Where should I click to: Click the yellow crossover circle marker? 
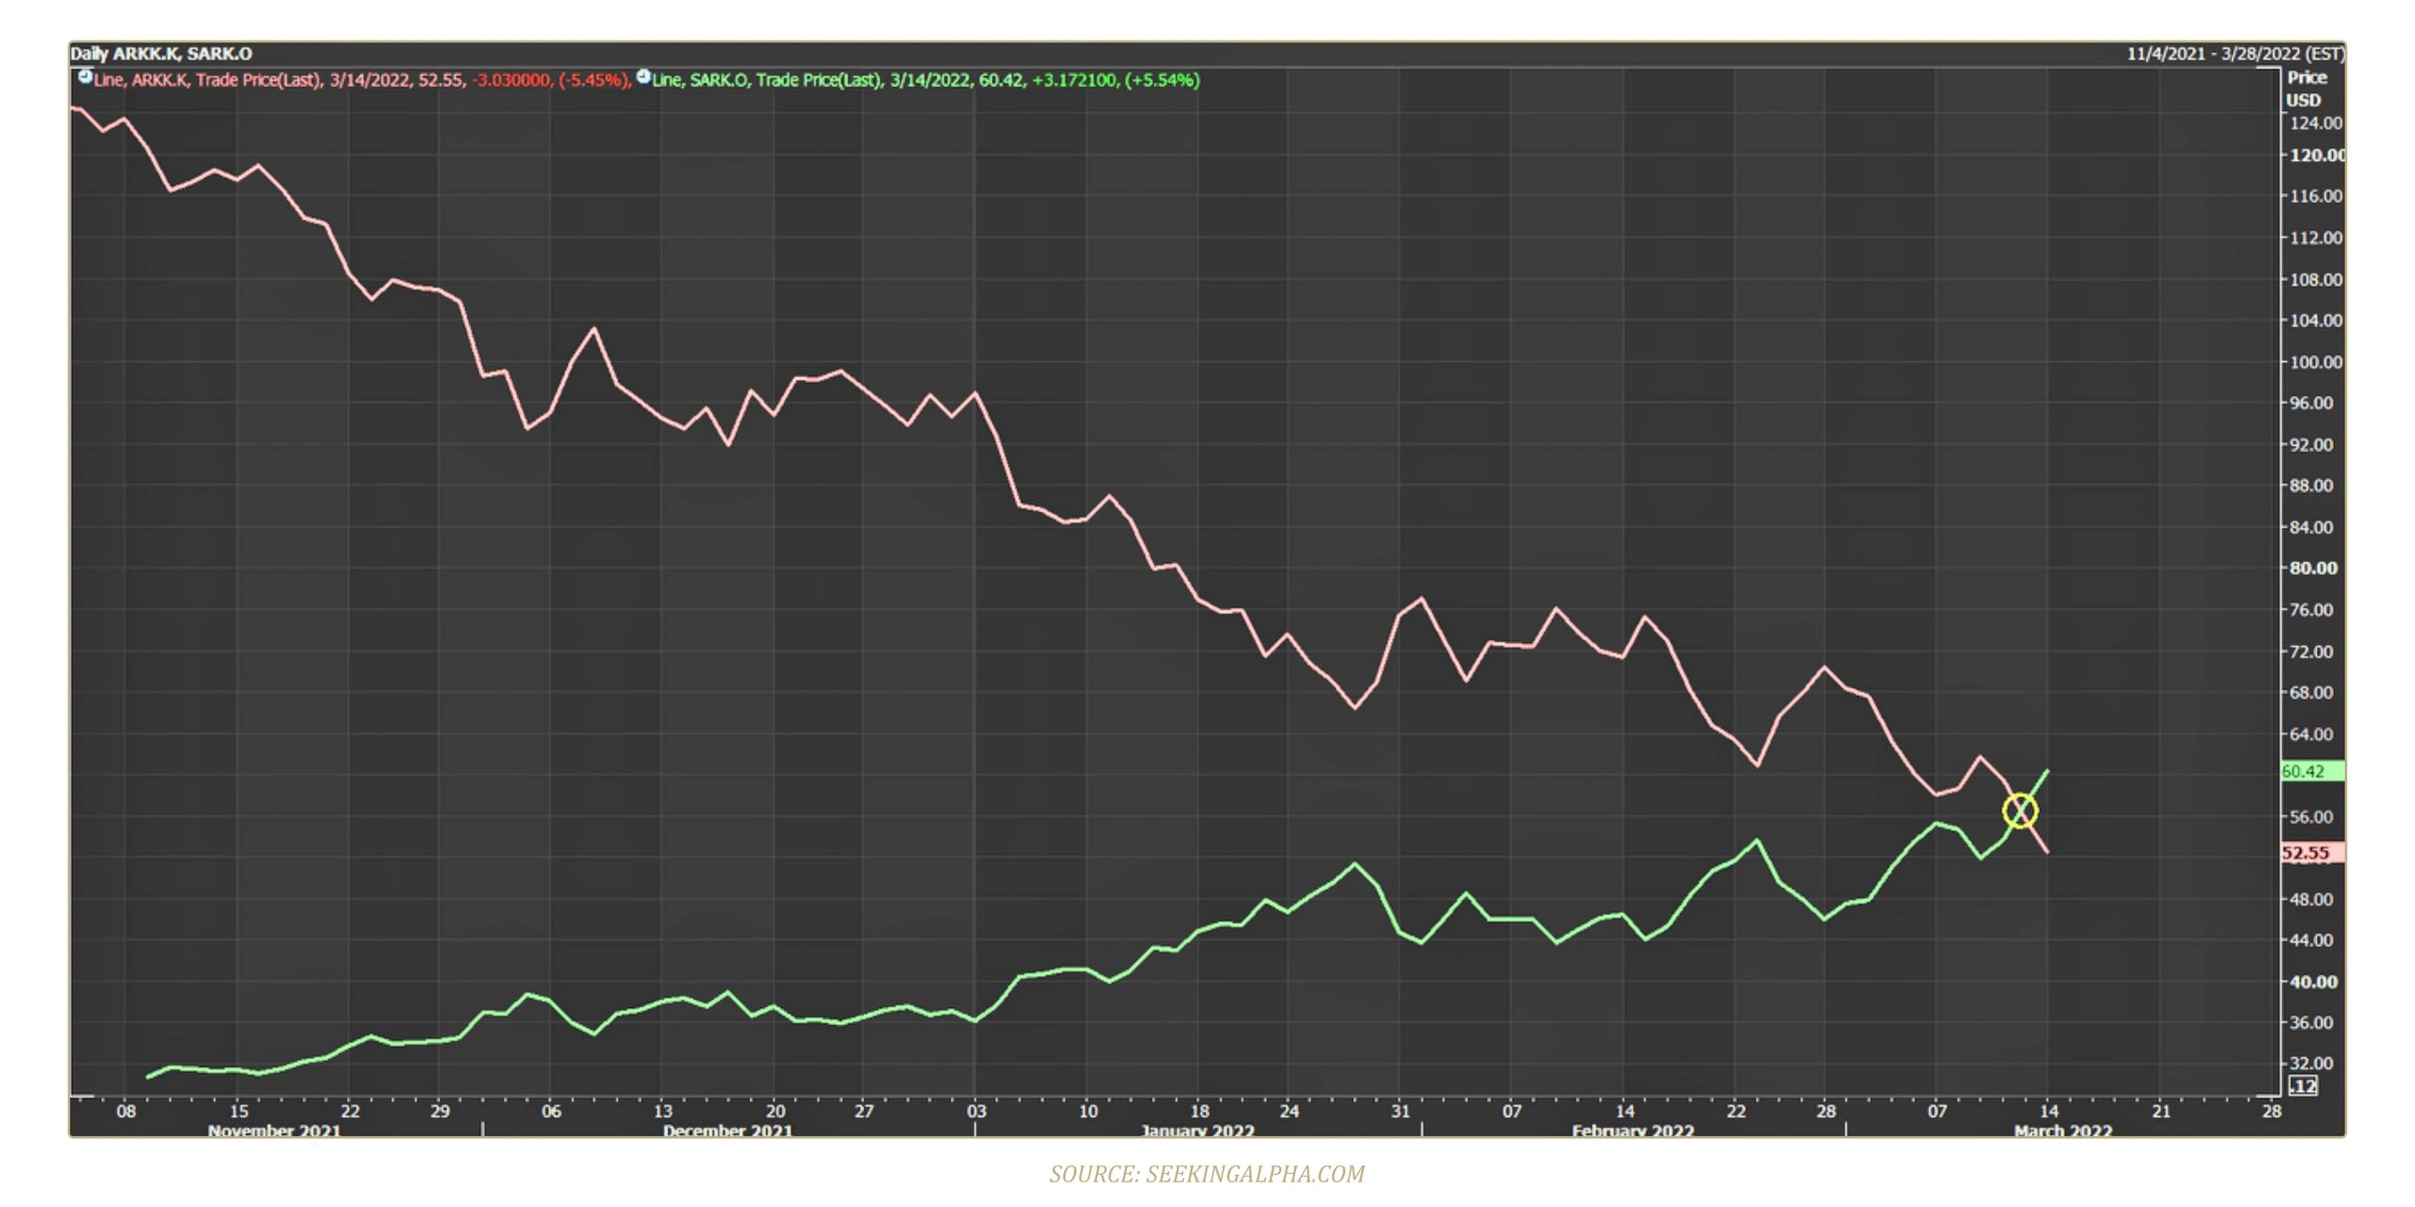point(2020,811)
